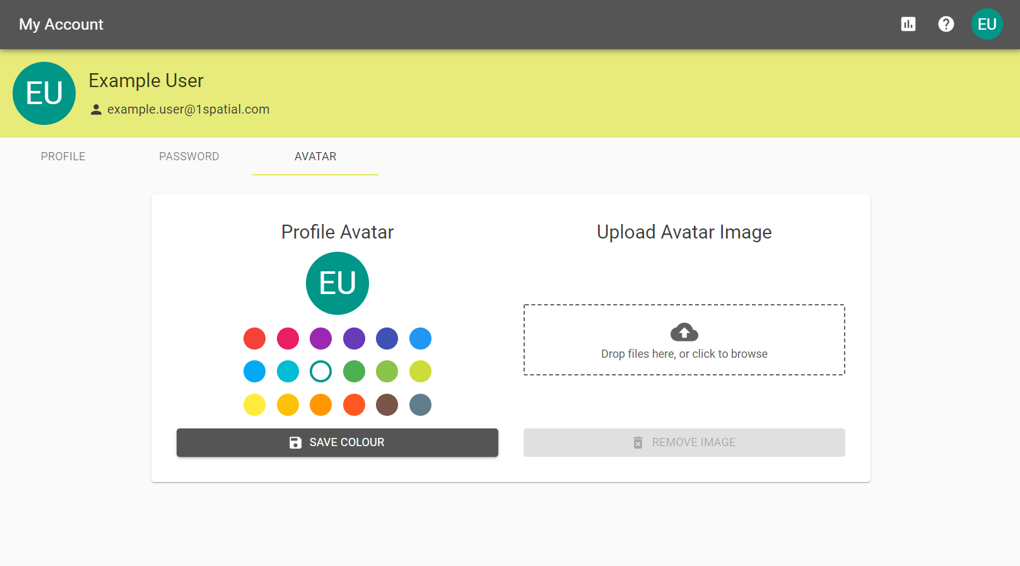Click the Upload Avatar Image heading
The image size is (1020, 566).
click(684, 232)
